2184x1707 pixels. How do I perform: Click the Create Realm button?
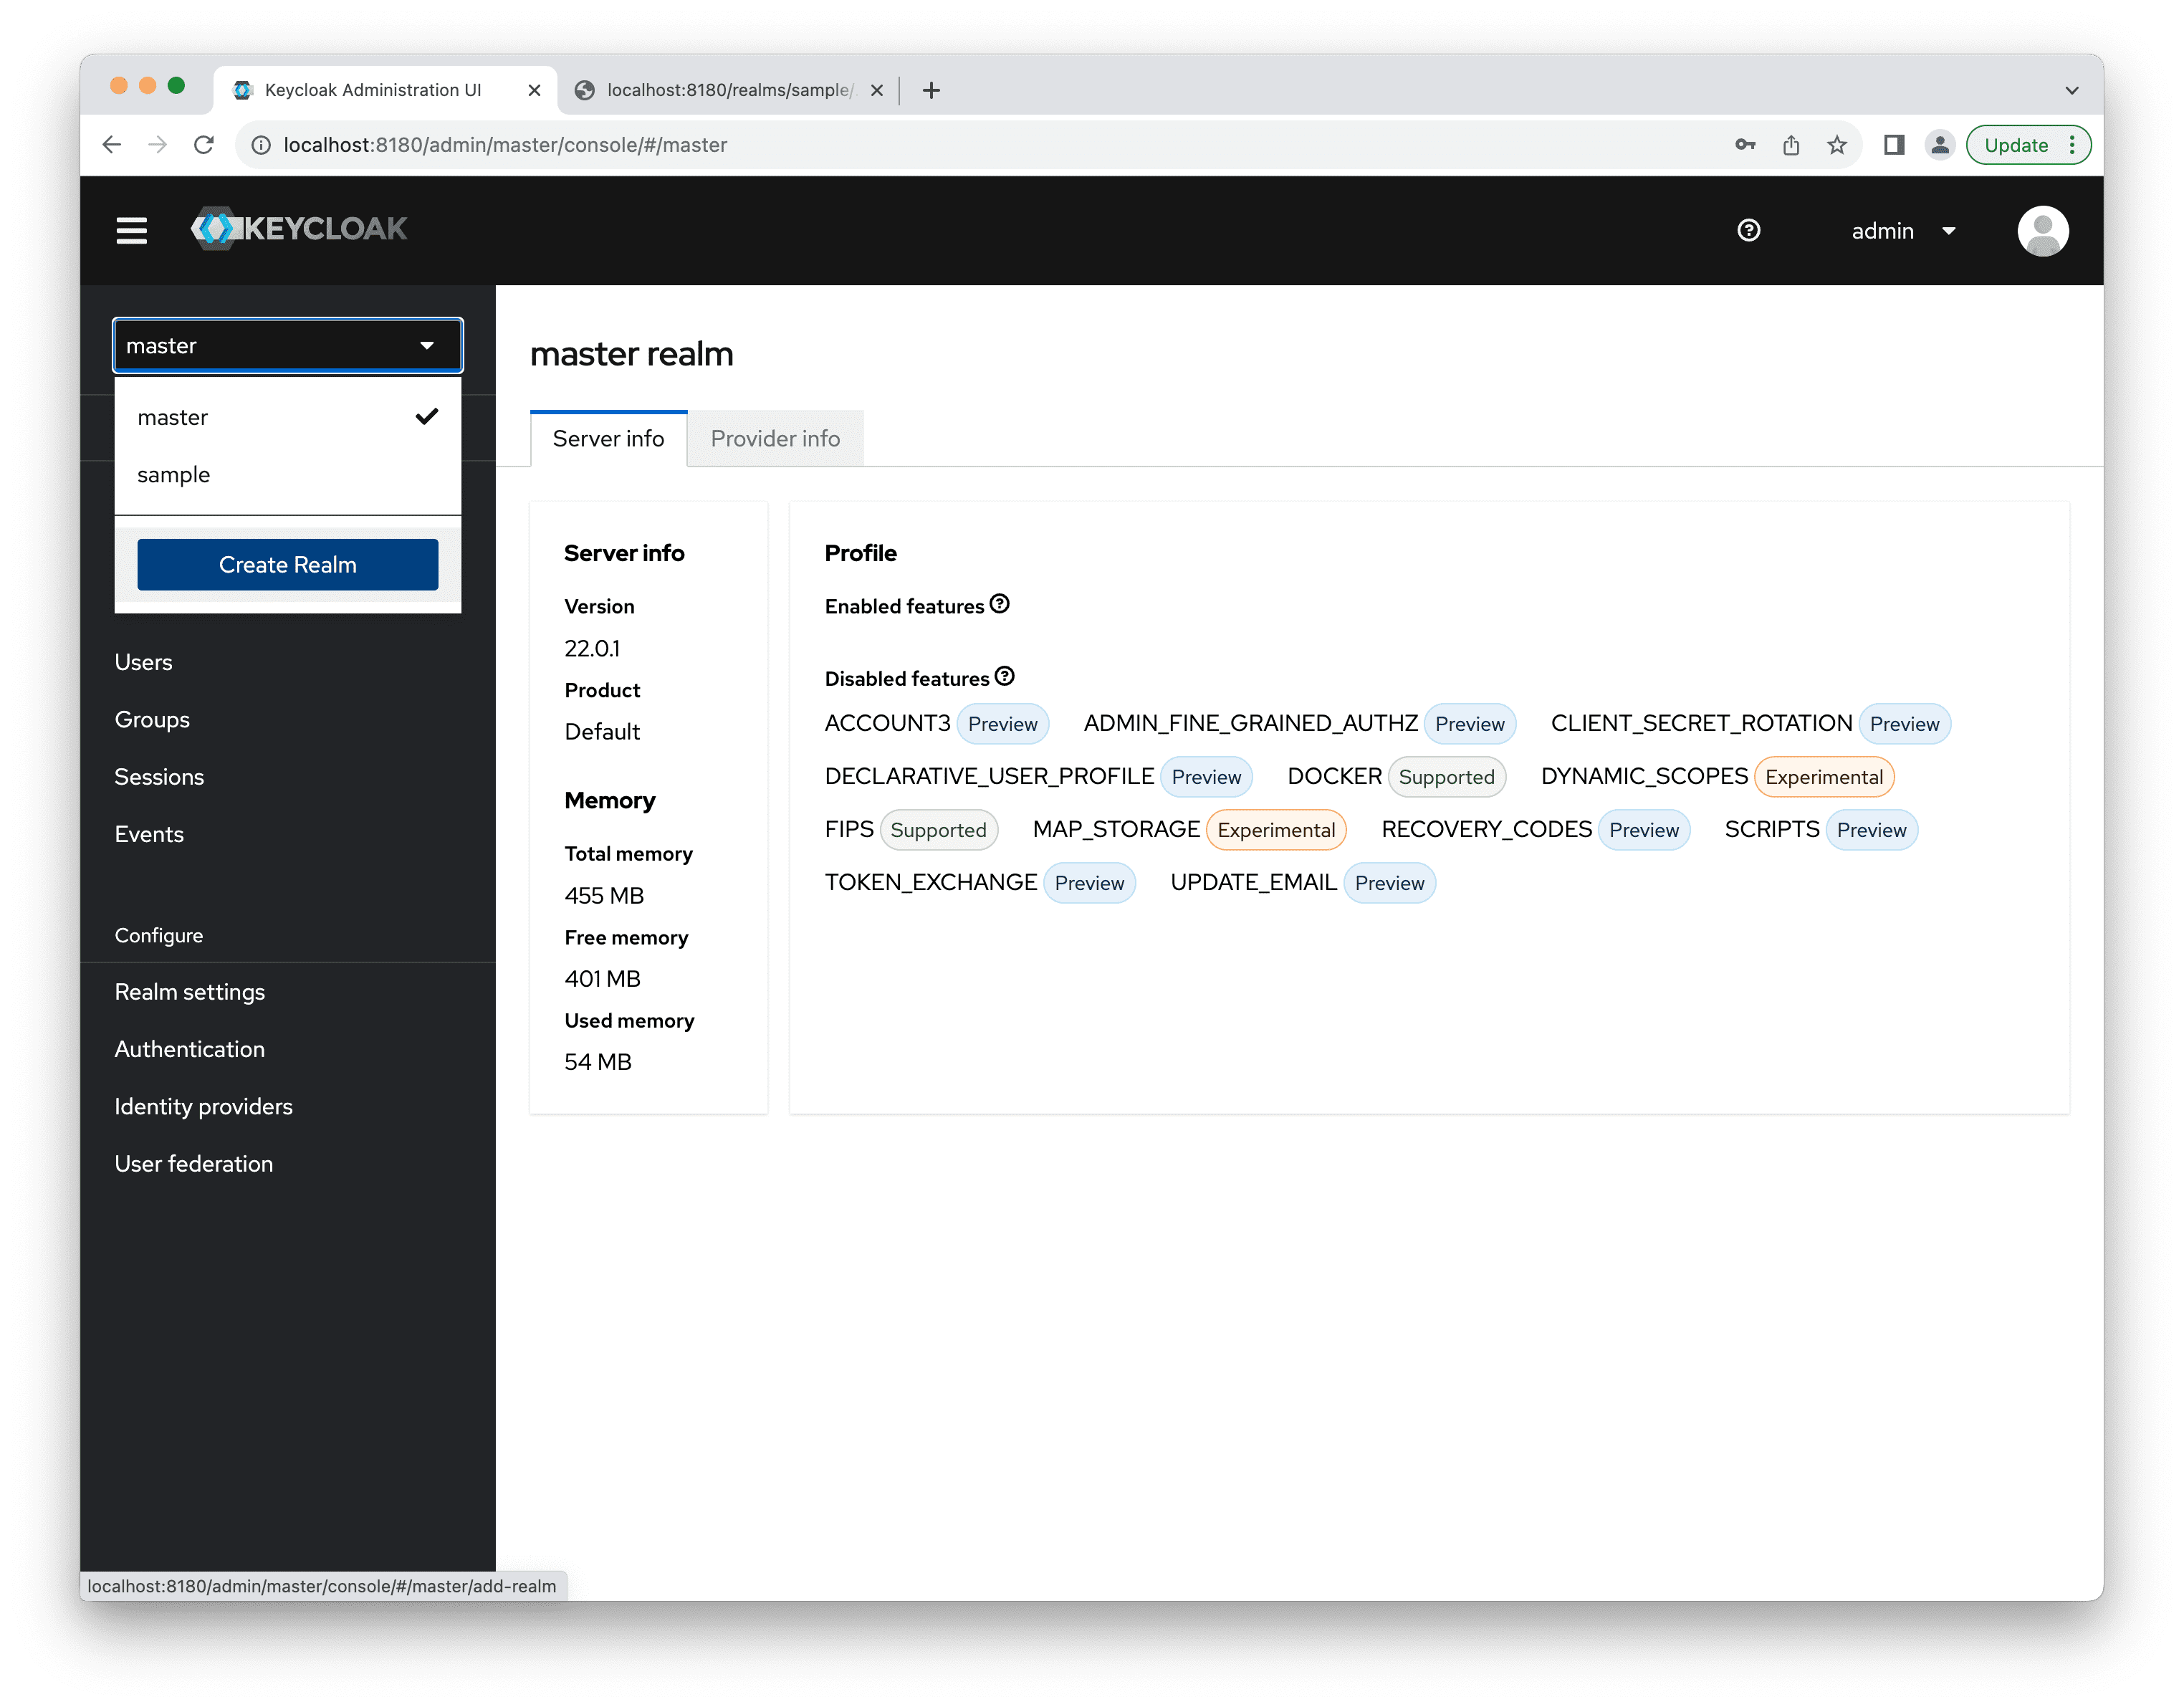(287, 565)
